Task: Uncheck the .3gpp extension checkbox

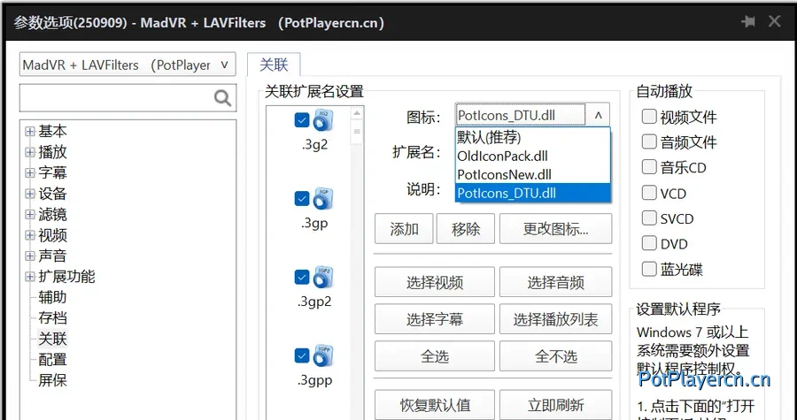Action: (302, 356)
